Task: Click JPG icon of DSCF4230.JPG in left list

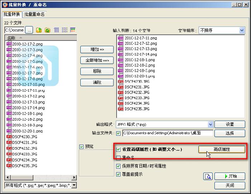Action: coord(9,137)
